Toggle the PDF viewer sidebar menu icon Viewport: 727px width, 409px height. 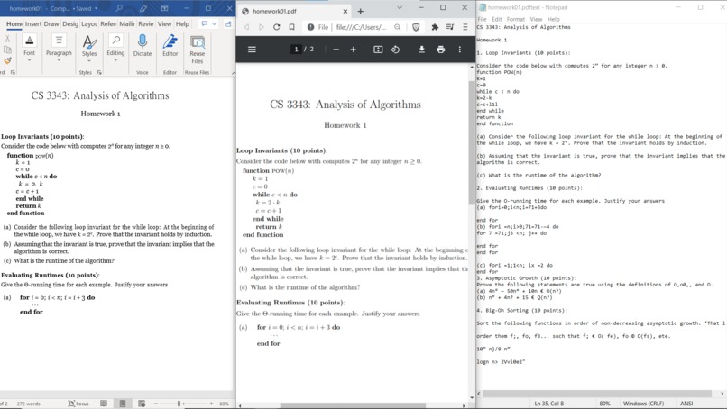point(252,50)
